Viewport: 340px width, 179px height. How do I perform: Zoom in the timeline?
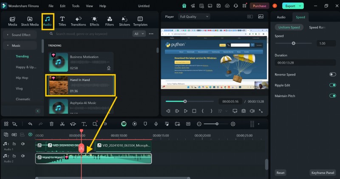(233, 124)
